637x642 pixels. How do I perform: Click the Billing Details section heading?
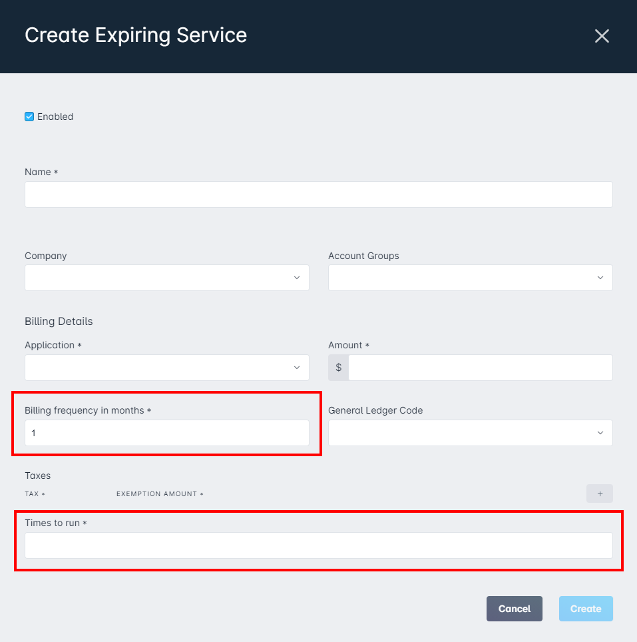pyautogui.click(x=59, y=322)
